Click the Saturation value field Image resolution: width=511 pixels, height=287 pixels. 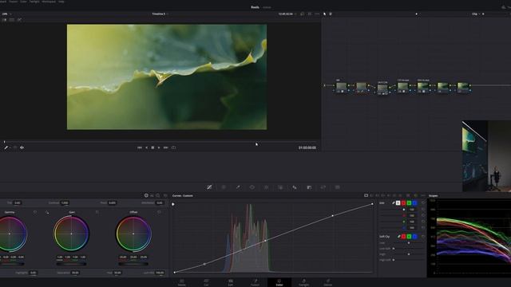[75, 273]
